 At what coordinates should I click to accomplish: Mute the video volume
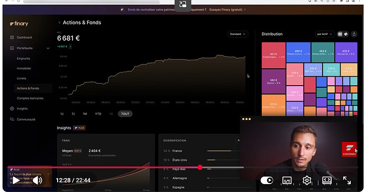[x=38, y=180]
